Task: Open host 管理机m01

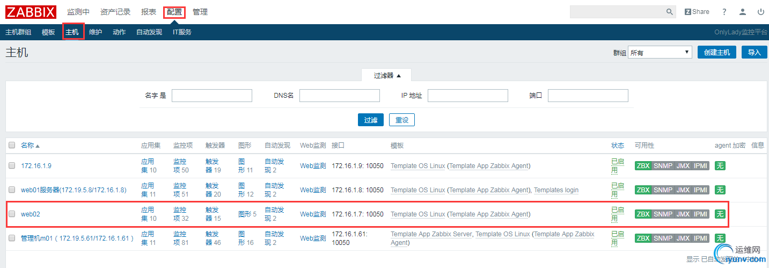Action: (77, 238)
